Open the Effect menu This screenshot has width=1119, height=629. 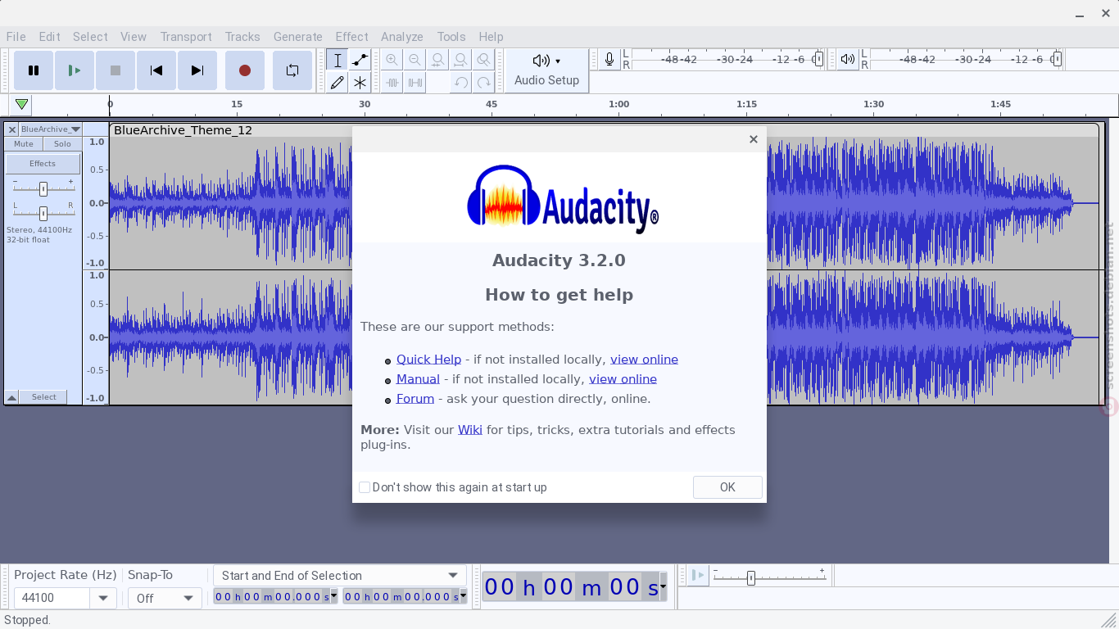[x=351, y=37]
